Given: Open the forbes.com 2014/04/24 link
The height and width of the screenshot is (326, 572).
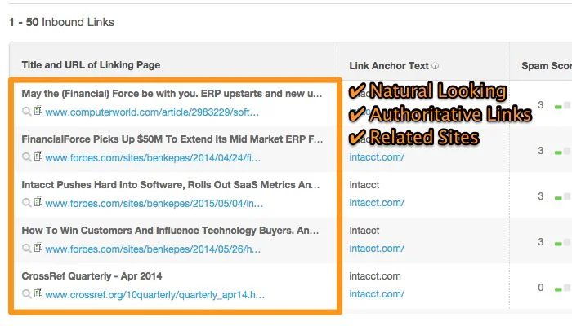Looking at the screenshot, I should (x=153, y=158).
